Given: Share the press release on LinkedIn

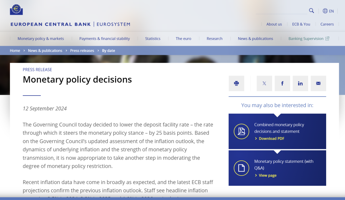Looking at the screenshot, I should click(300, 83).
